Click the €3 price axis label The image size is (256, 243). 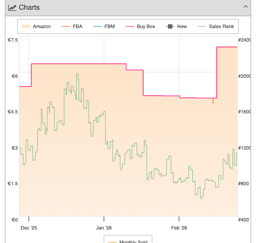coord(15,148)
